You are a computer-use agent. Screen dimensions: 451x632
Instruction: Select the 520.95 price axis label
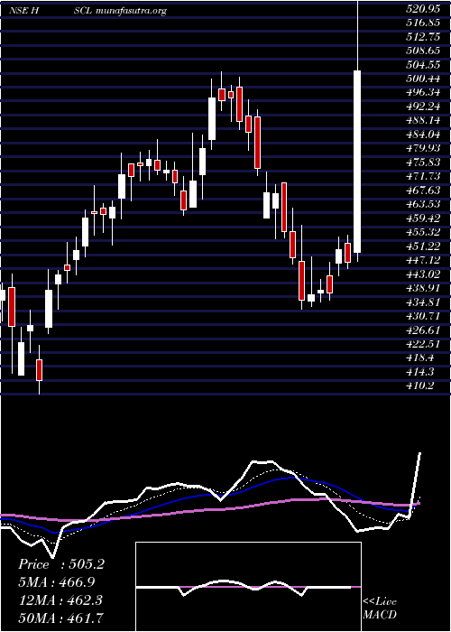(x=422, y=11)
